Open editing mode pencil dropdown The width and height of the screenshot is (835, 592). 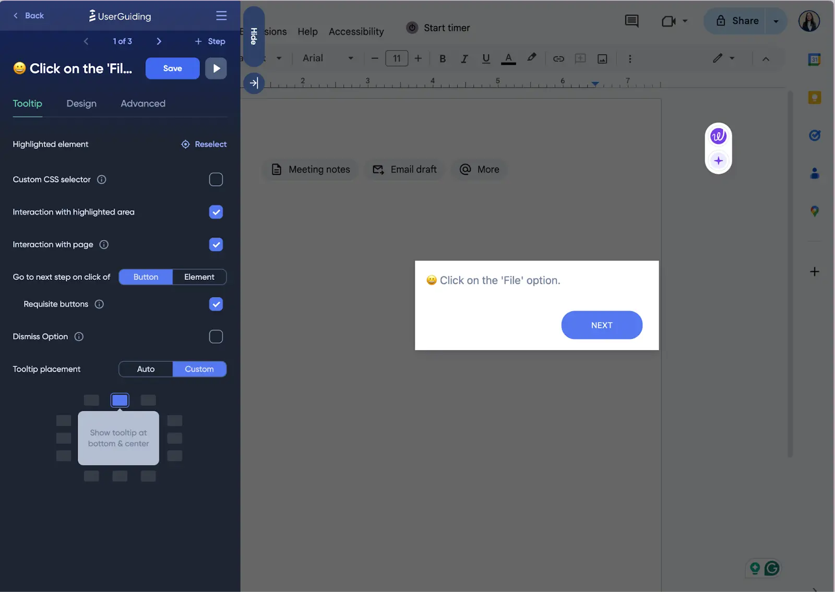click(724, 58)
